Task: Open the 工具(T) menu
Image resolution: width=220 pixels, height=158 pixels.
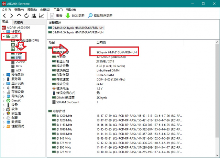Action: [58, 10]
